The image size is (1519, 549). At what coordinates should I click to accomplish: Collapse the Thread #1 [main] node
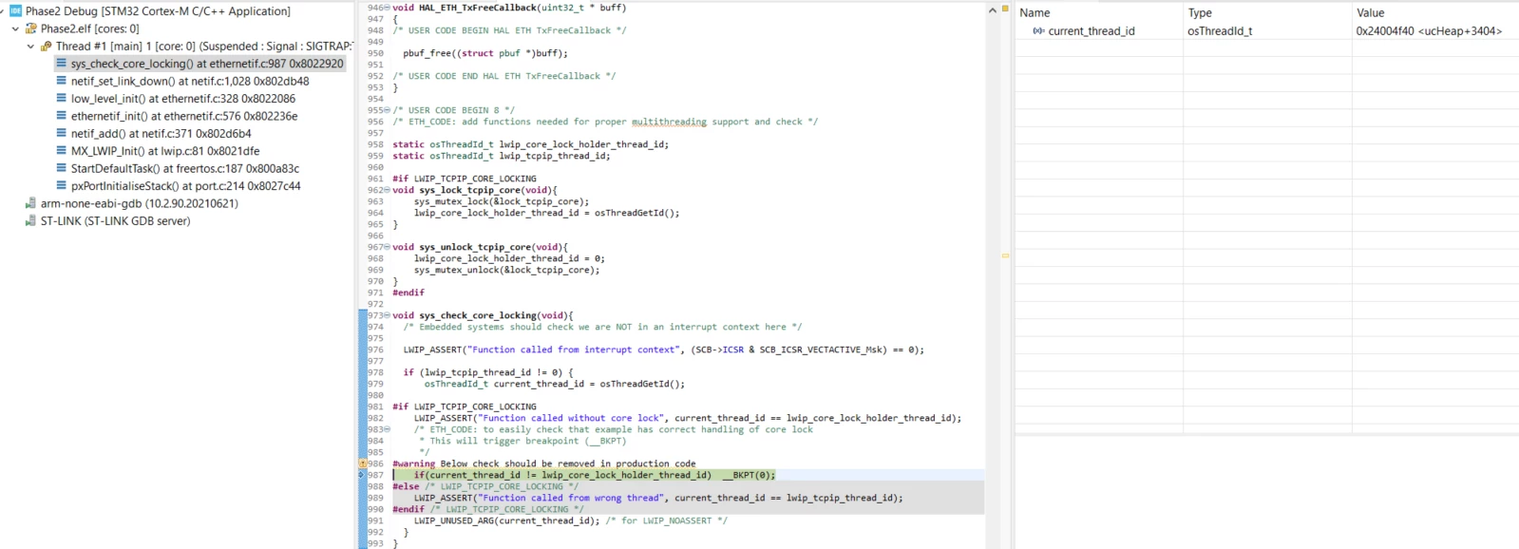[x=30, y=46]
